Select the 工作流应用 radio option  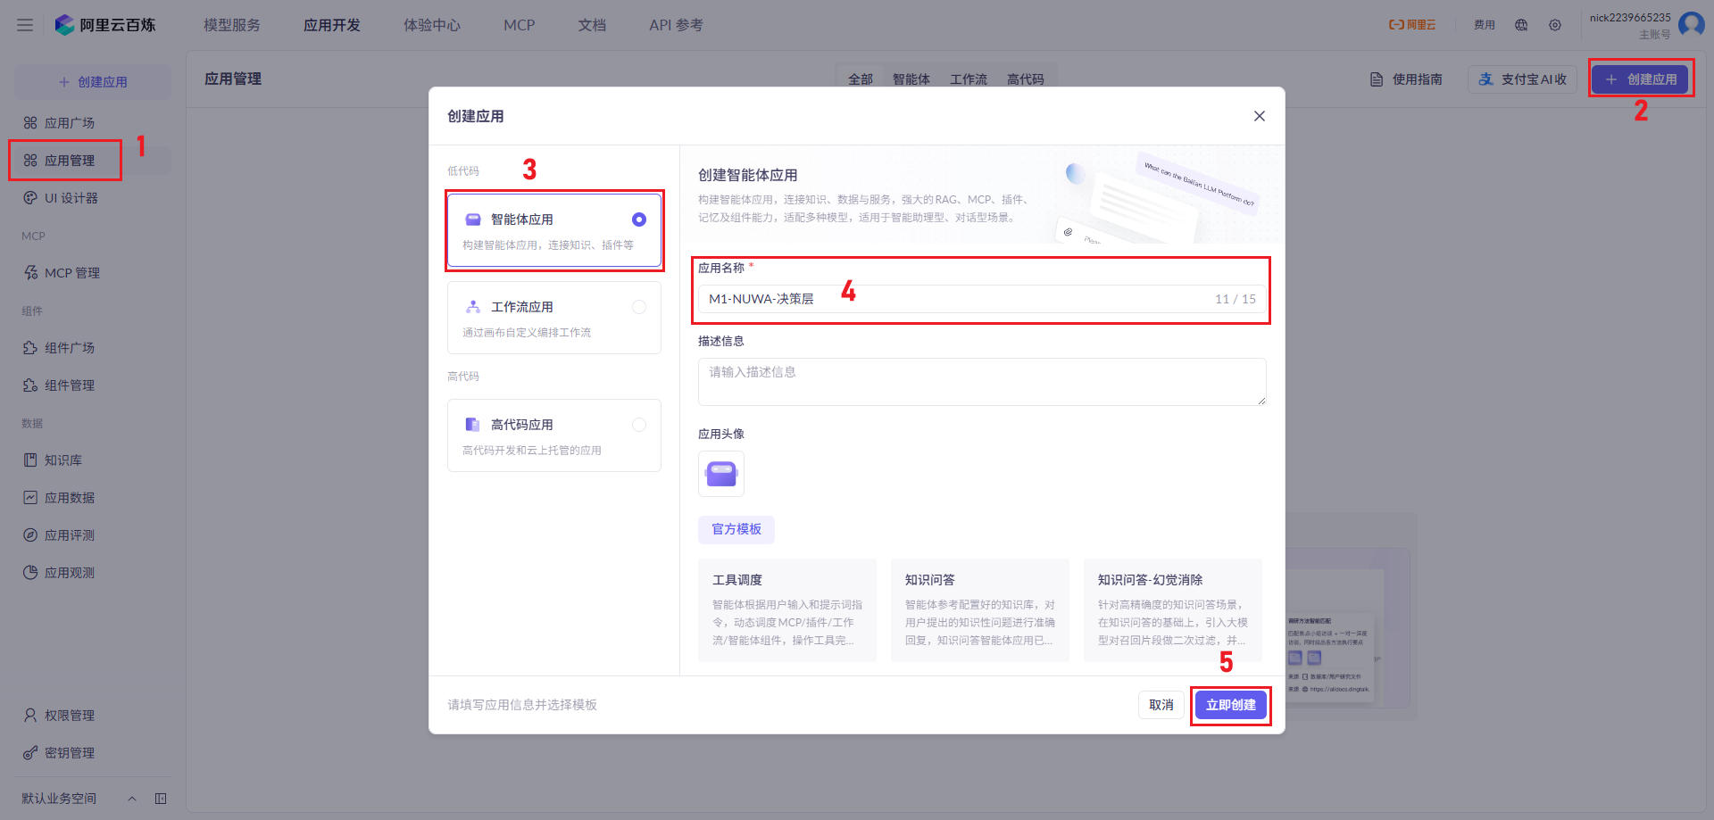pos(639,307)
